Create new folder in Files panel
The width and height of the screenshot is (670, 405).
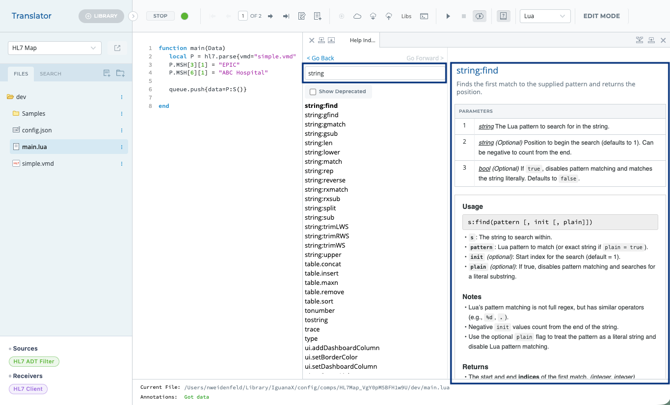pyautogui.click(x=120, y=74)
